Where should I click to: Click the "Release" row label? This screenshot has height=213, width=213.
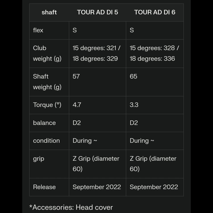pyautogui.click(x=44, y=187)
